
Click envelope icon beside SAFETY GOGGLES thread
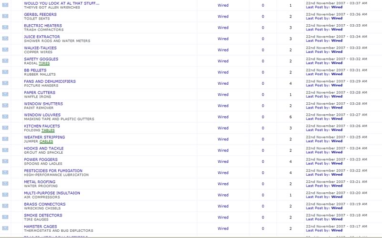[5, 61]
